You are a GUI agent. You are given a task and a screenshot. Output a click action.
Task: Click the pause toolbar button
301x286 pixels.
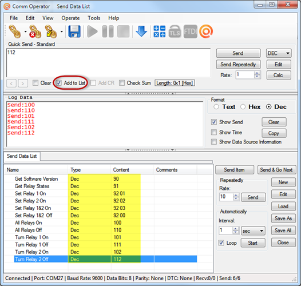(108, 31)
